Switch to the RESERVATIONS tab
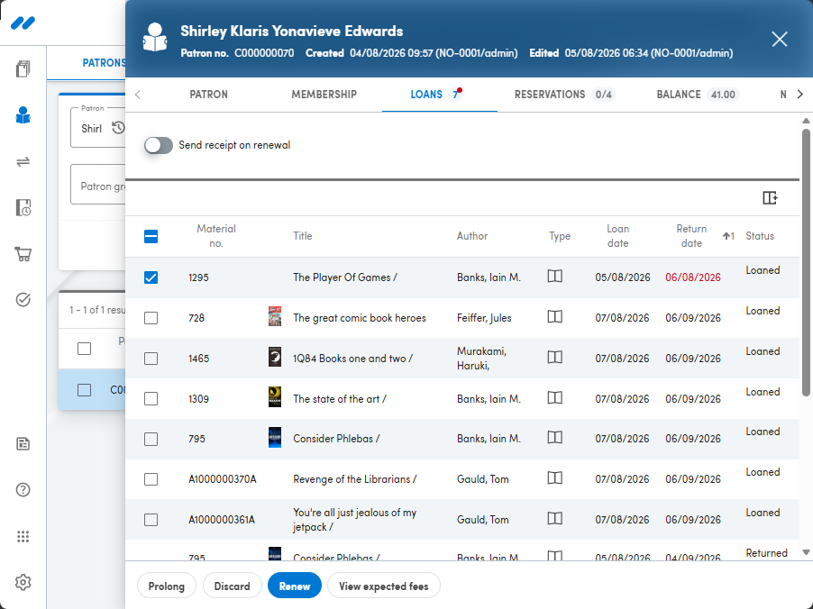The height and width of the screenshot is (609, 813). [x=563, y=95]
